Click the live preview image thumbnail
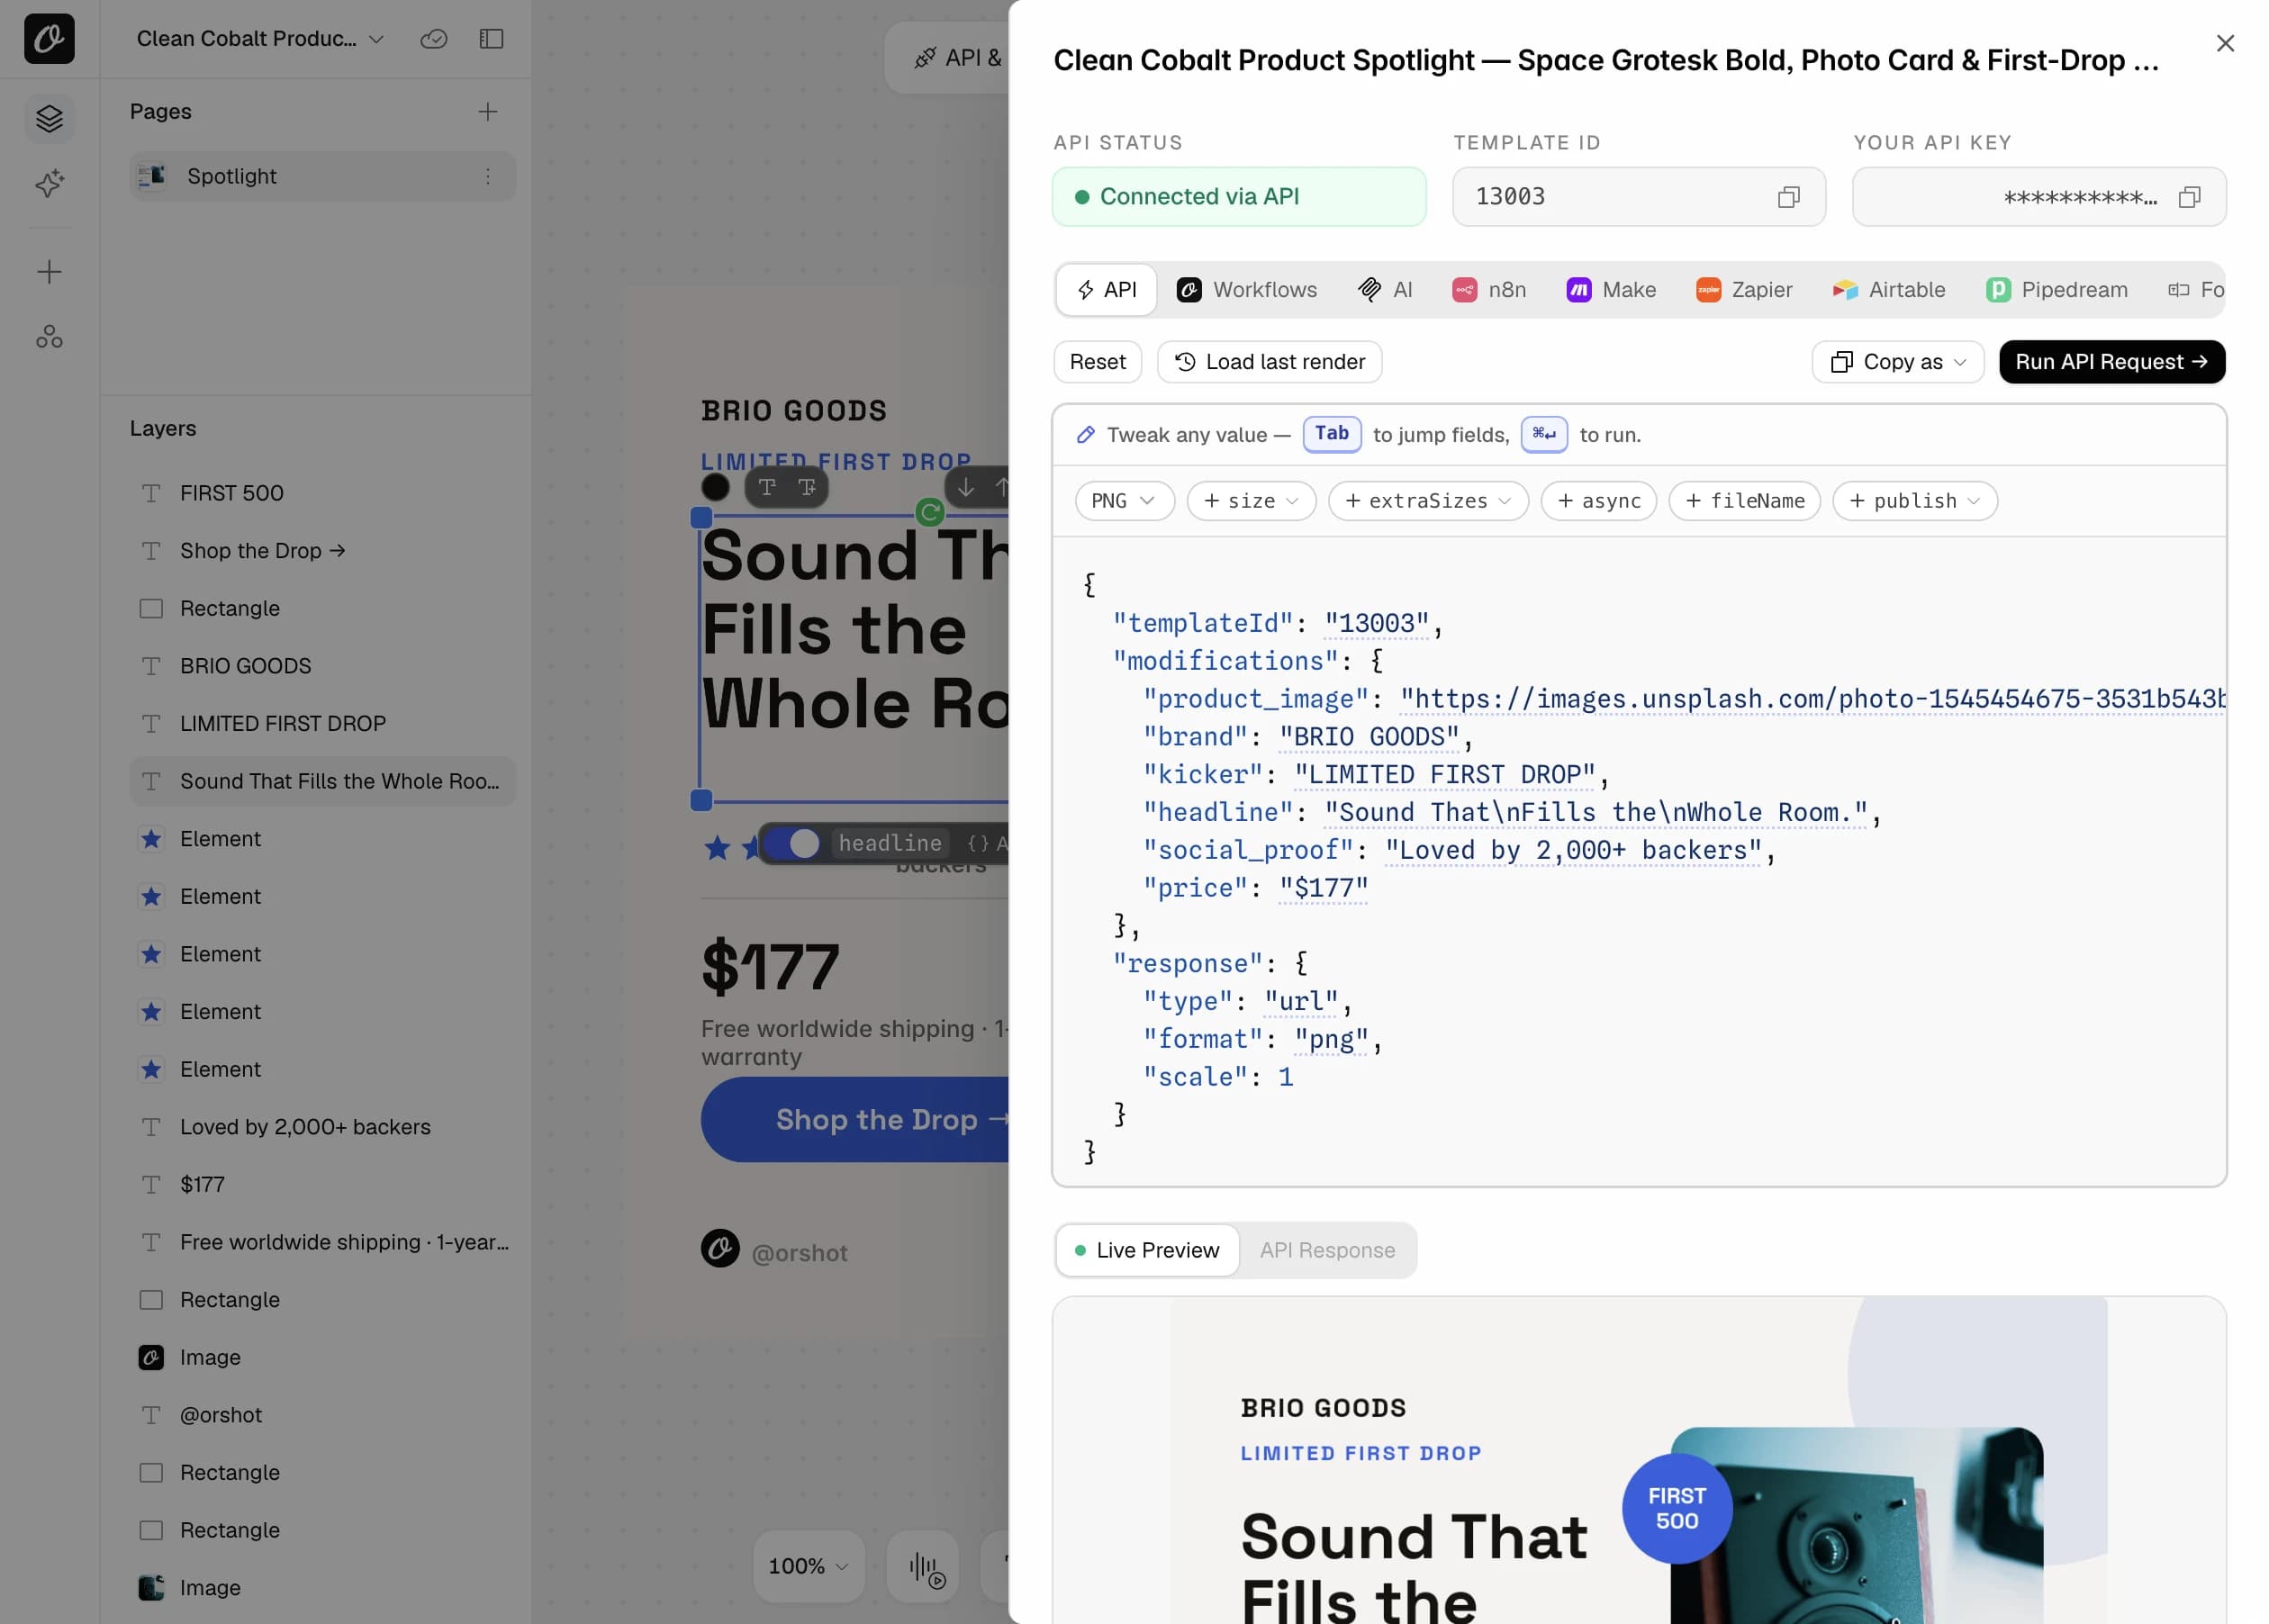 click(x=1638, y=1460)
